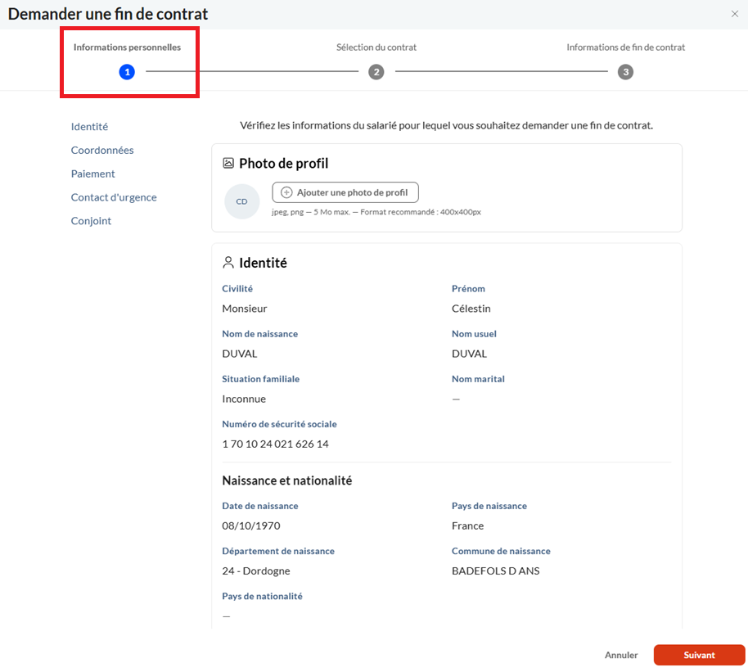This screenshot has width=748, height=672.
Task: Close the dialog with the X icon
Action: 734,14
